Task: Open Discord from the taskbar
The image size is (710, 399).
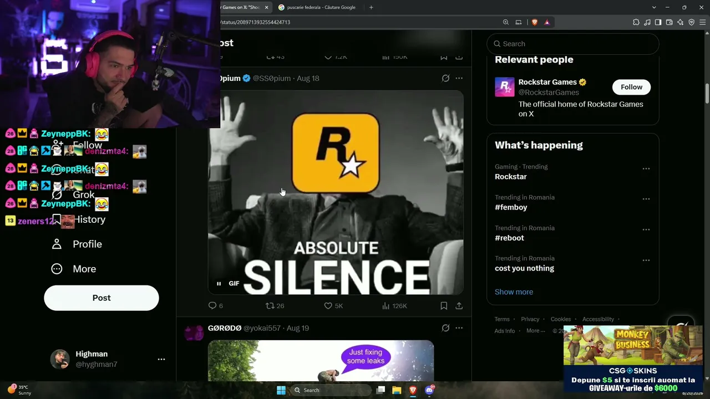Action: (429, 390)
